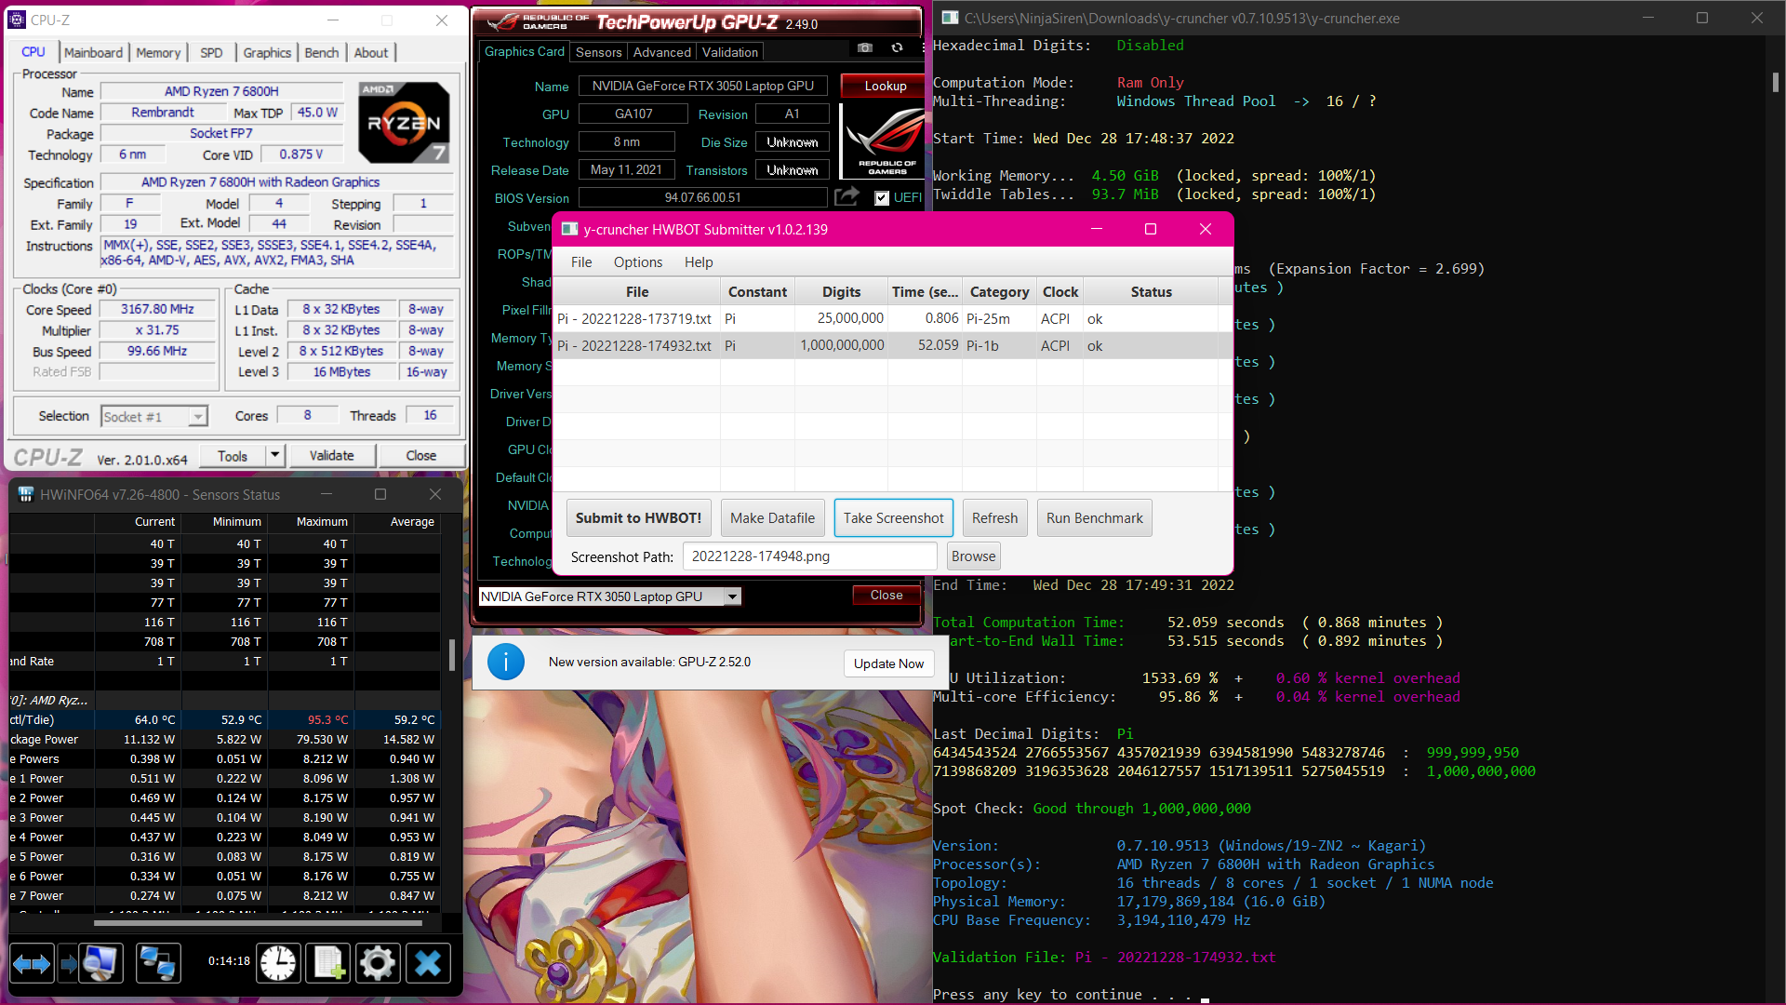Switch to CPU-Z Bench tab

pyautogui.click(x=322, y=52)
